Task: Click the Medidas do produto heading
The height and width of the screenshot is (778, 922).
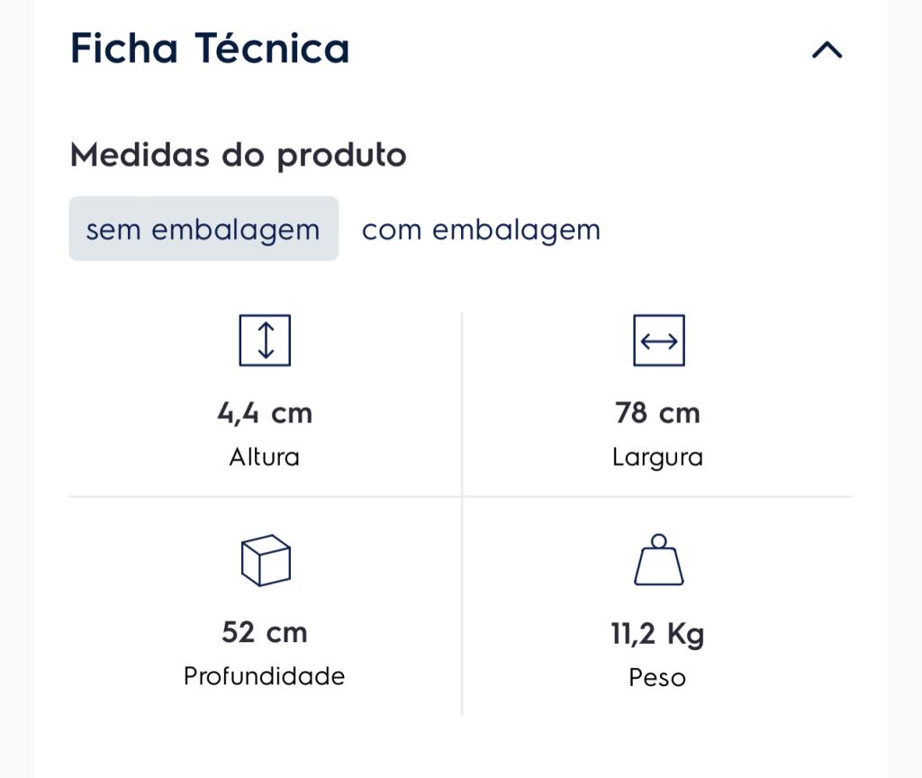Action: [238, 155]
